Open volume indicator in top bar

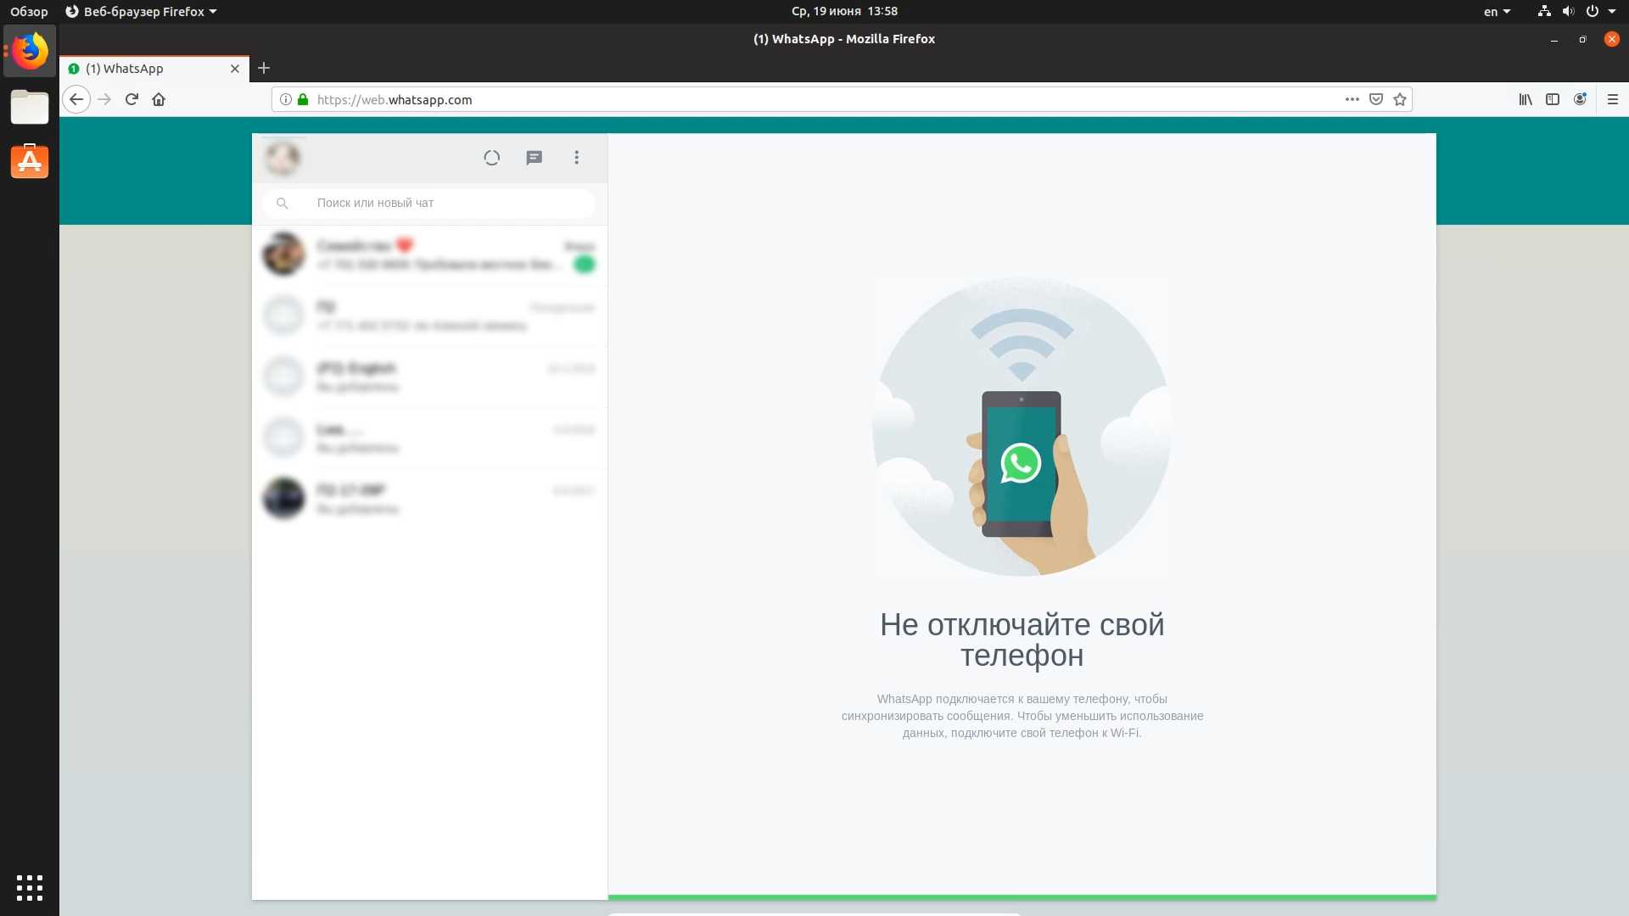tap(1568, 11)
